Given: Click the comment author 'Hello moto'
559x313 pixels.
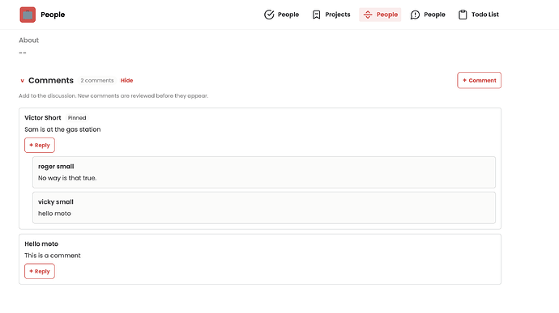Looking at the screenshot, I should pos(41,244).
